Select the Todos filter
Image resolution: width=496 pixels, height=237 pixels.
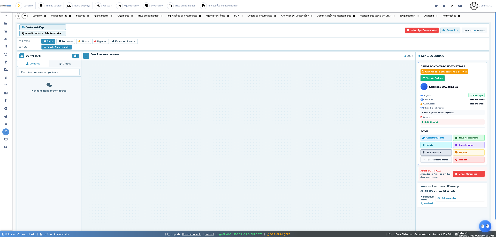(x=48, y=41)
